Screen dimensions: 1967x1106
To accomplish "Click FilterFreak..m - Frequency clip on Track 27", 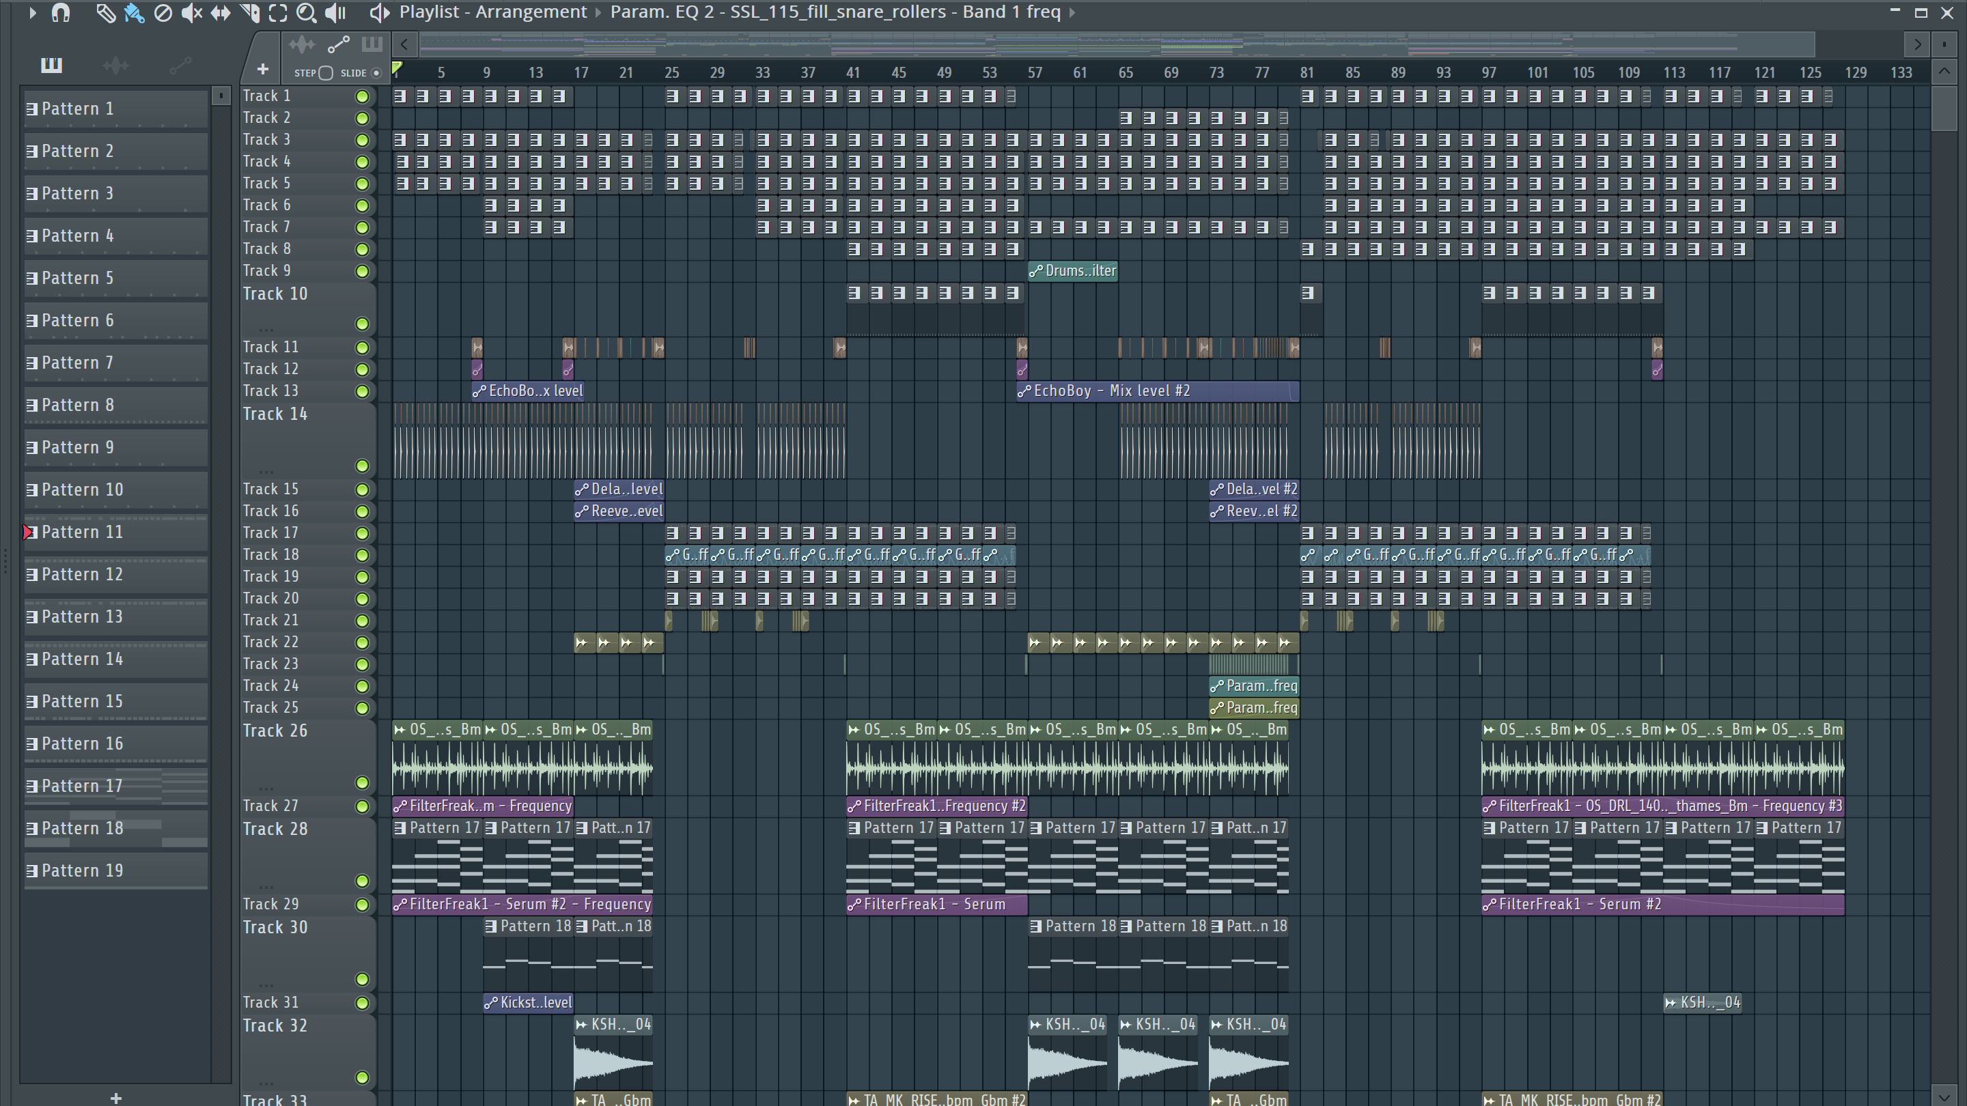I will click(483, 806).
